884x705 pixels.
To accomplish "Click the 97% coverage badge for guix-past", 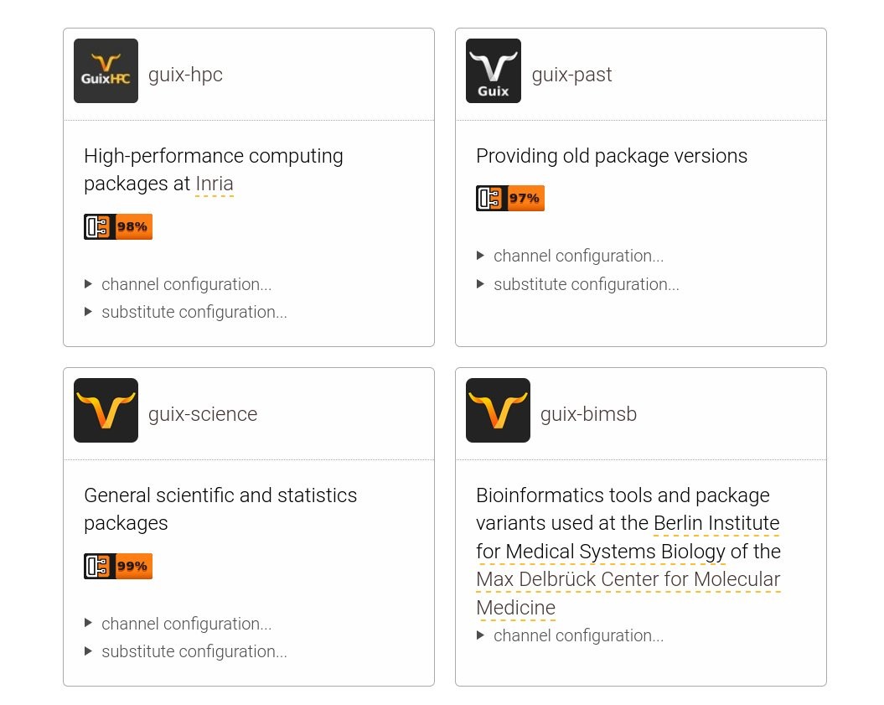I will (510, 199).
